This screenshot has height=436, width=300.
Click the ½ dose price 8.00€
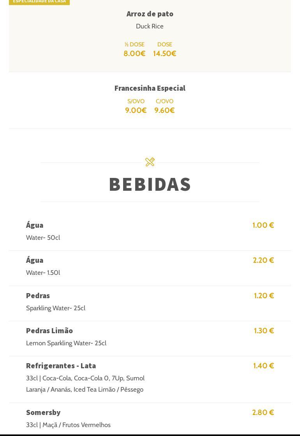(x=134, y=54)
